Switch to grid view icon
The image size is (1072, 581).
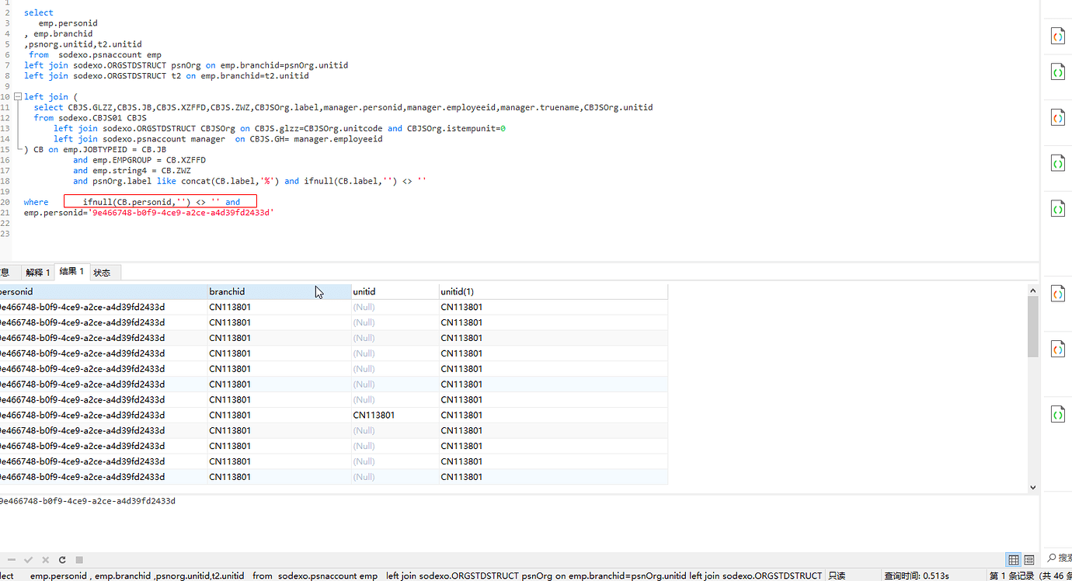pos(1014,559)
